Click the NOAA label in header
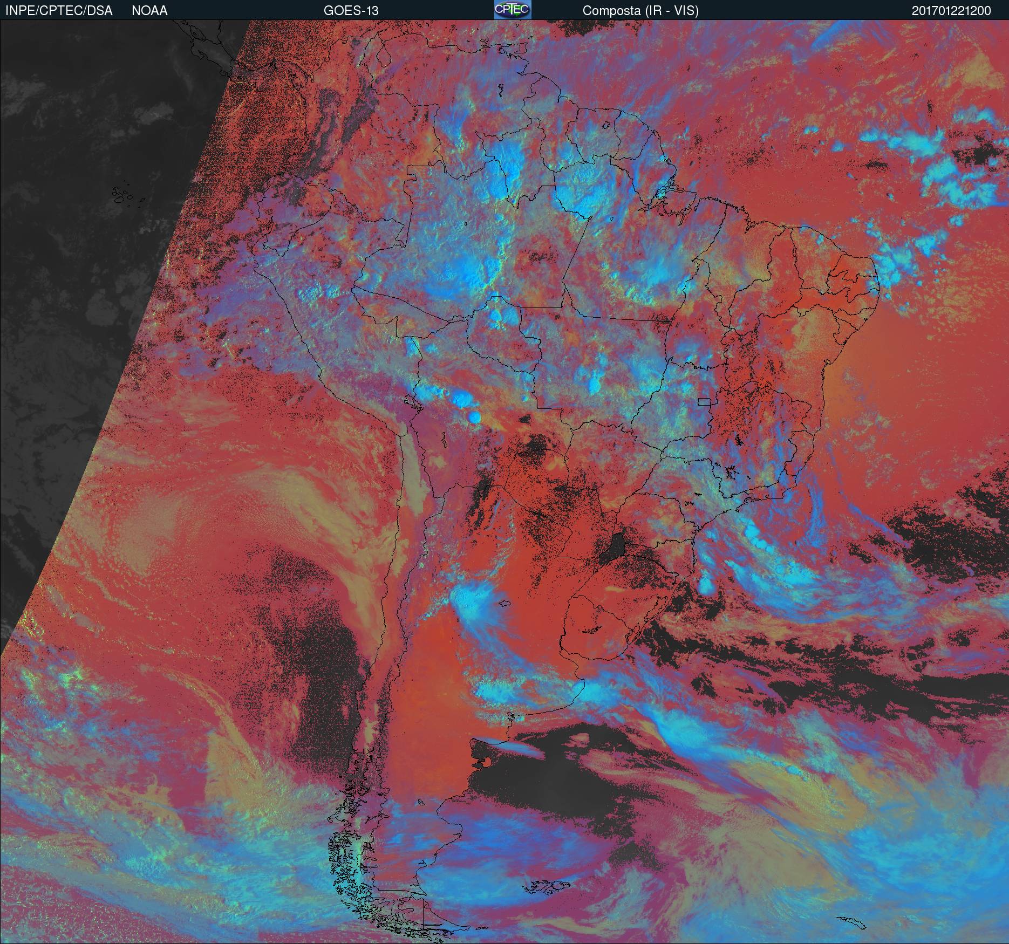 [x=149, y=11]
